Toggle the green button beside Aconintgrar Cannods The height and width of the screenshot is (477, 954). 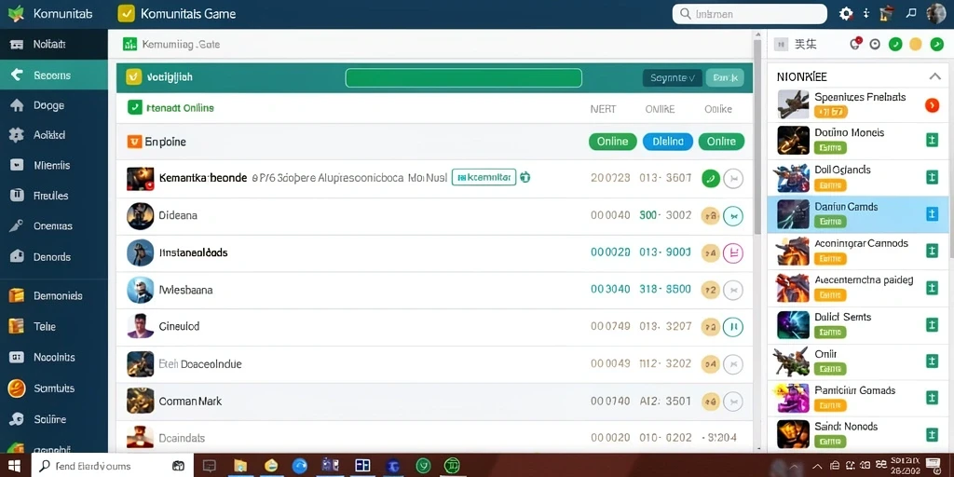click(x=932, y=251)
